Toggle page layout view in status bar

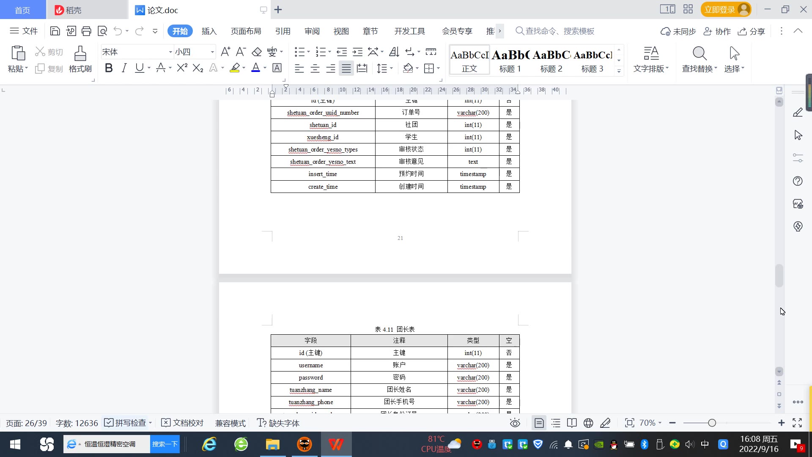[x=539, y=423]
